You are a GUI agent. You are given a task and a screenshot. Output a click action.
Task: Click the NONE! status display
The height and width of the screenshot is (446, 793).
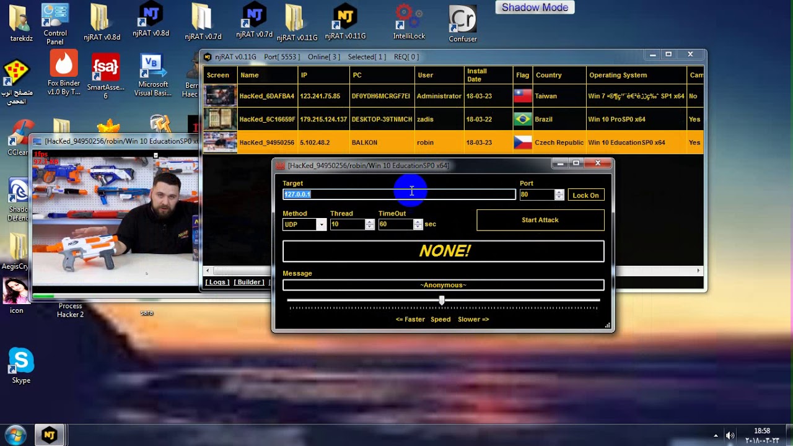(x=444, y=251)
